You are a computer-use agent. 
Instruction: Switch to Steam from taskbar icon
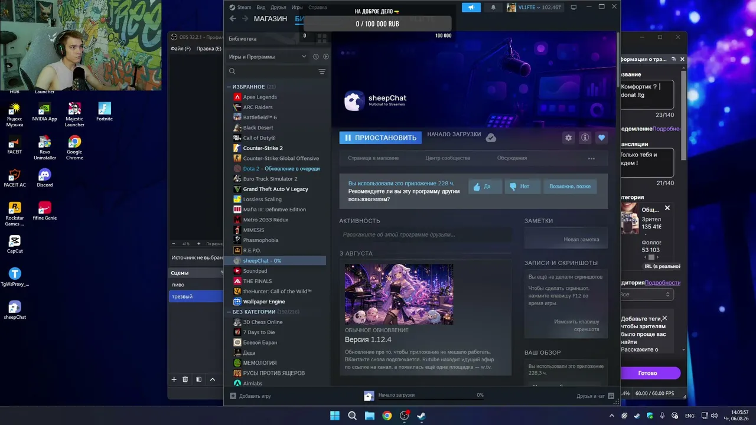[421, 416]
